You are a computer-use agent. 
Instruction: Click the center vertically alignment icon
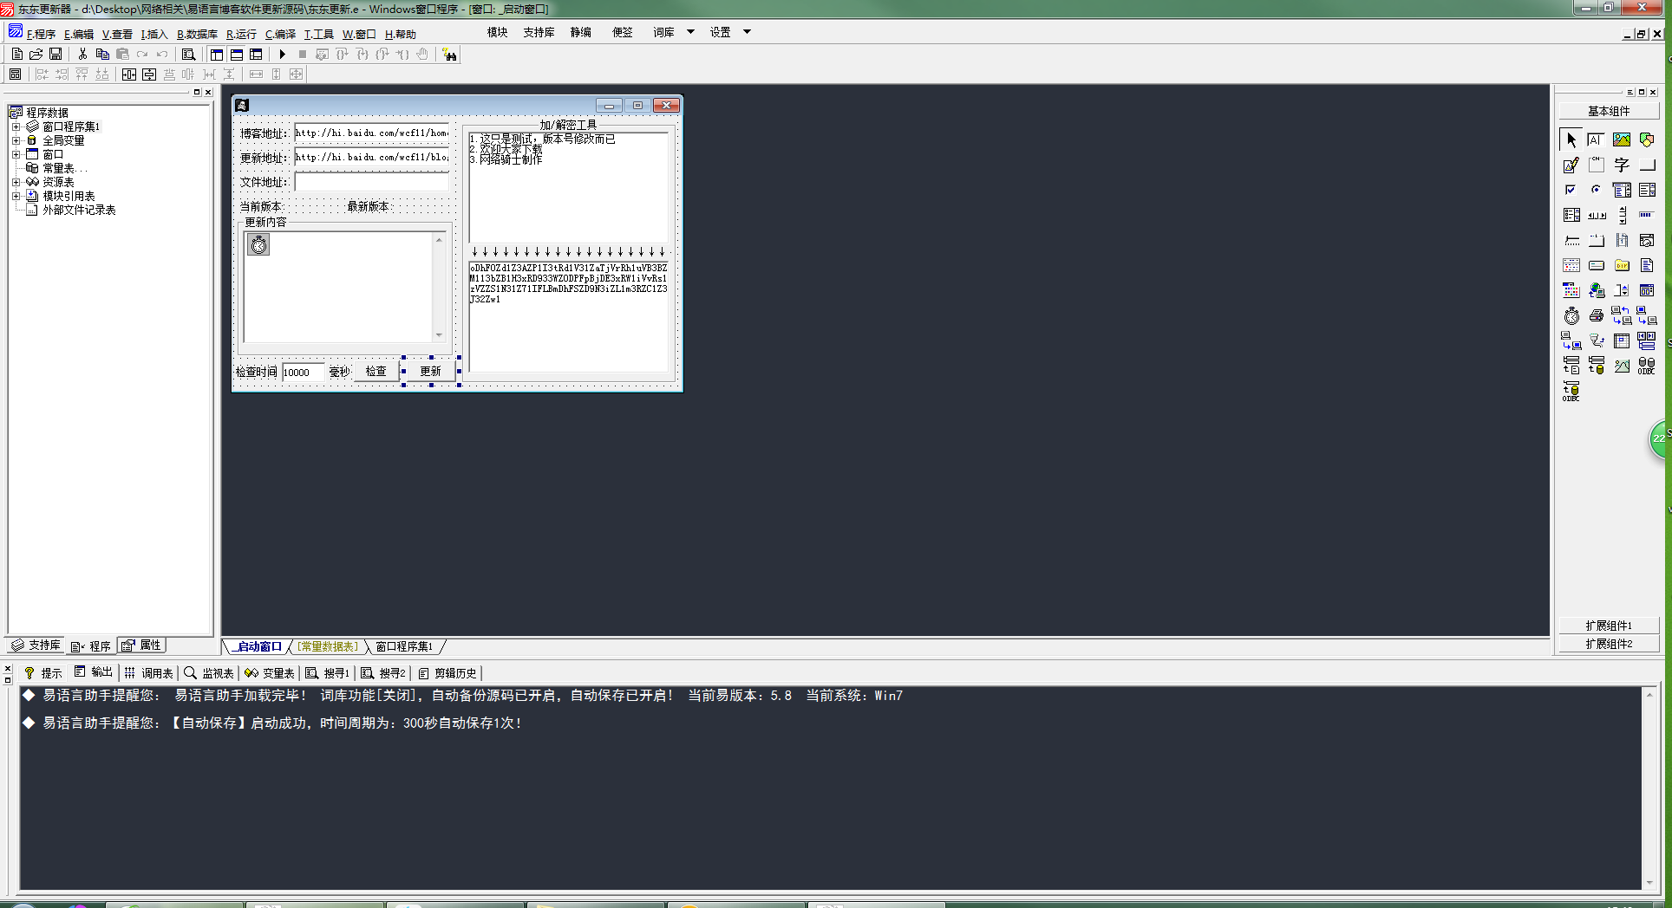point(149,75)
